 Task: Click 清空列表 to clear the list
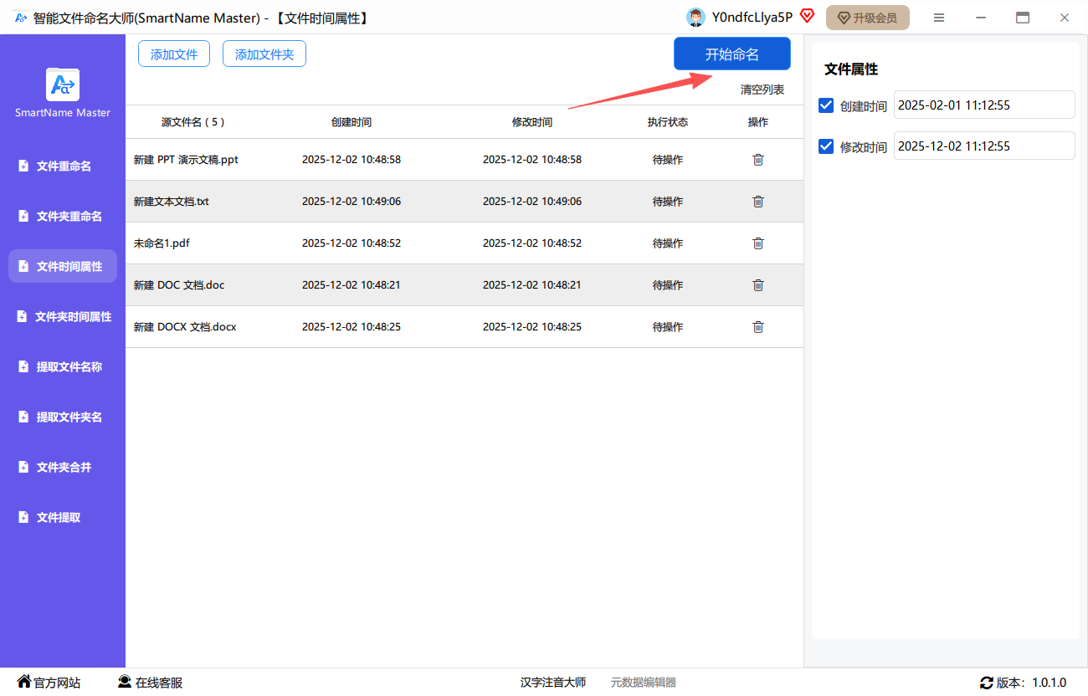(762, 90)
